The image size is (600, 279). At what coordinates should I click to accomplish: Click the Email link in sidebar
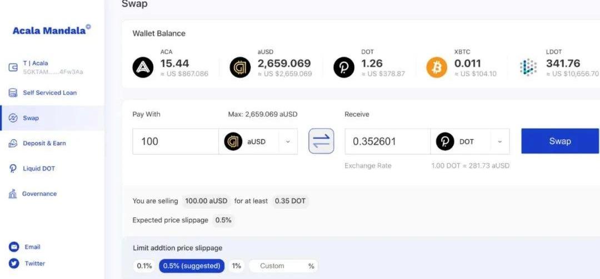[32, 247]
